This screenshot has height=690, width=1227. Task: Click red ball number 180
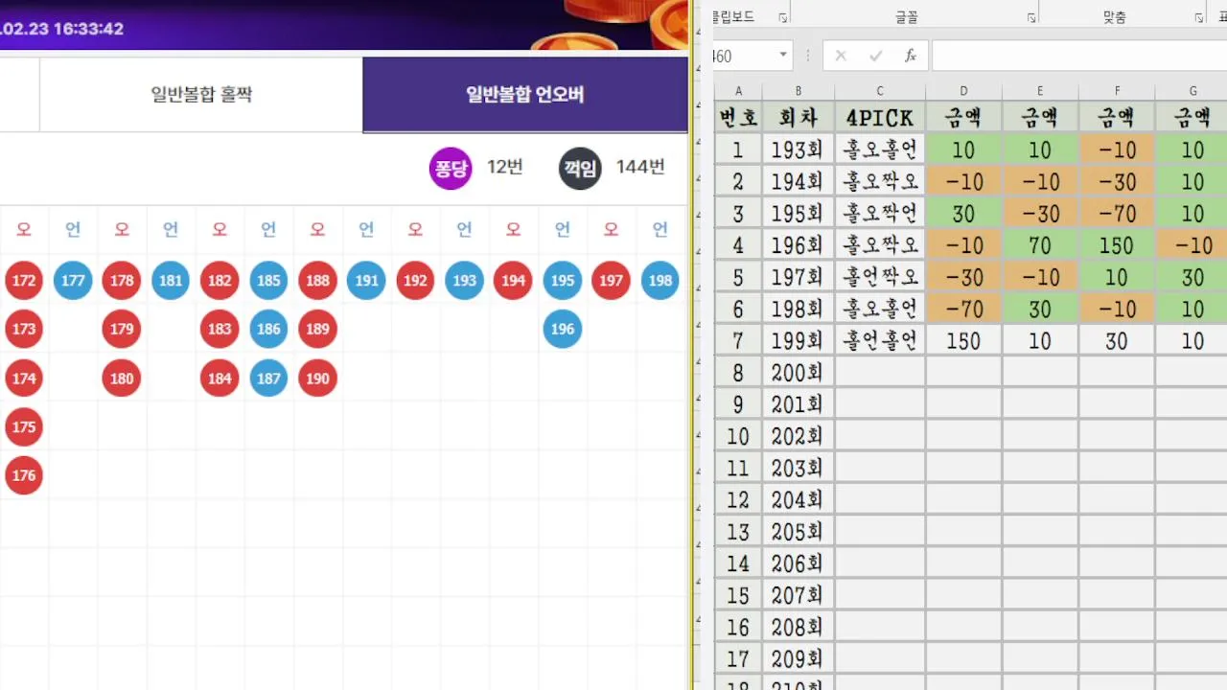click(122, 379)
